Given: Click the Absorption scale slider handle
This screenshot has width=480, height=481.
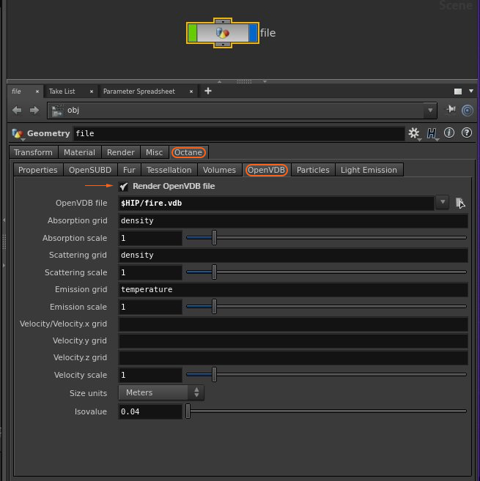Looking at the screenshot, I should (x=214, y=238).
